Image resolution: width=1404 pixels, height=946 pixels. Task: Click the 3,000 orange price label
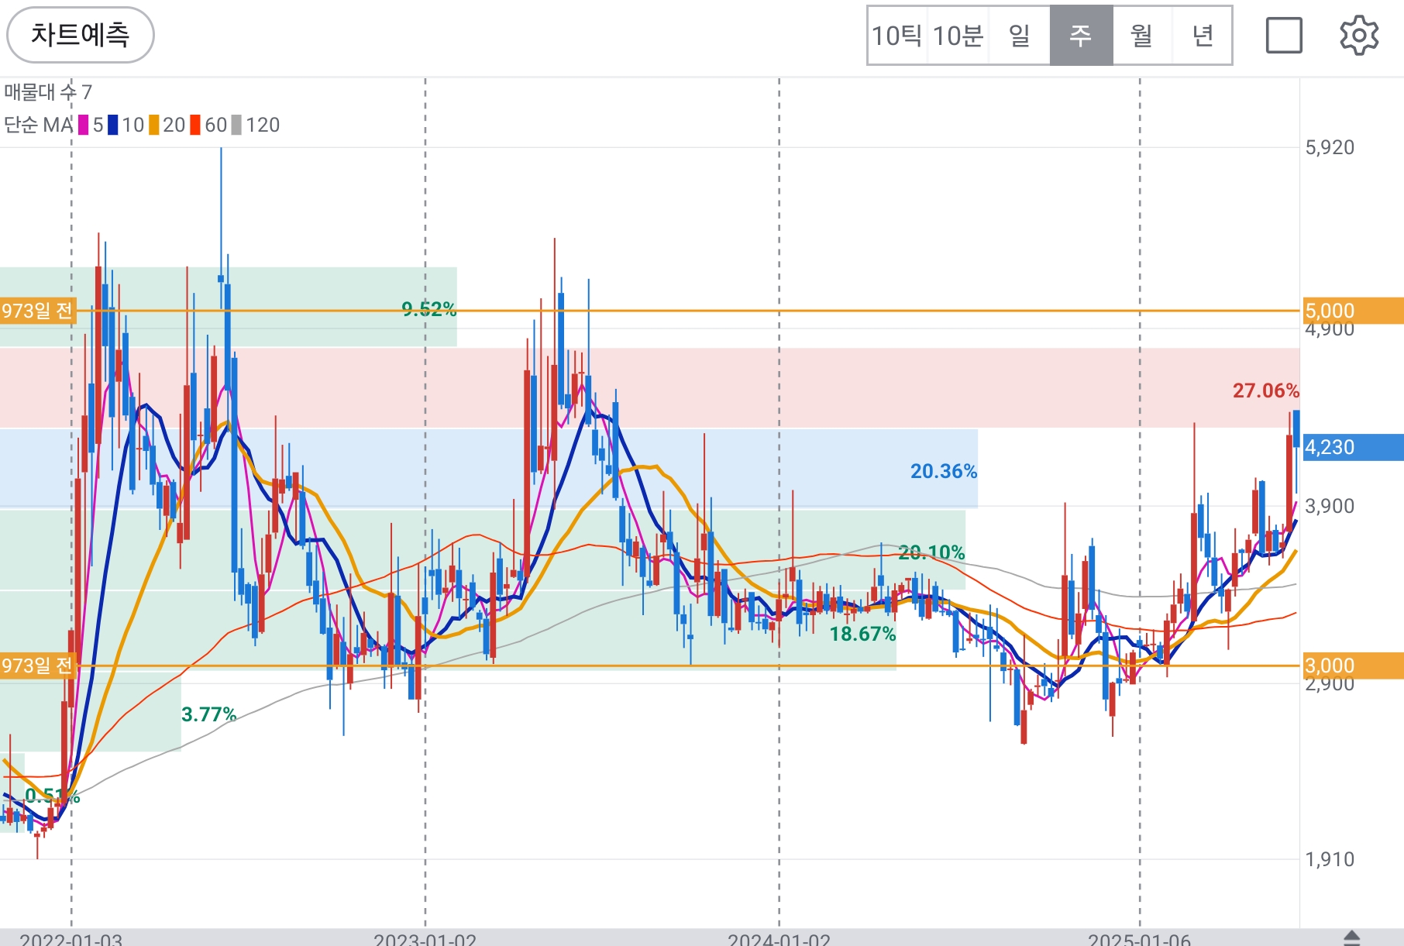coord(1353,666)
